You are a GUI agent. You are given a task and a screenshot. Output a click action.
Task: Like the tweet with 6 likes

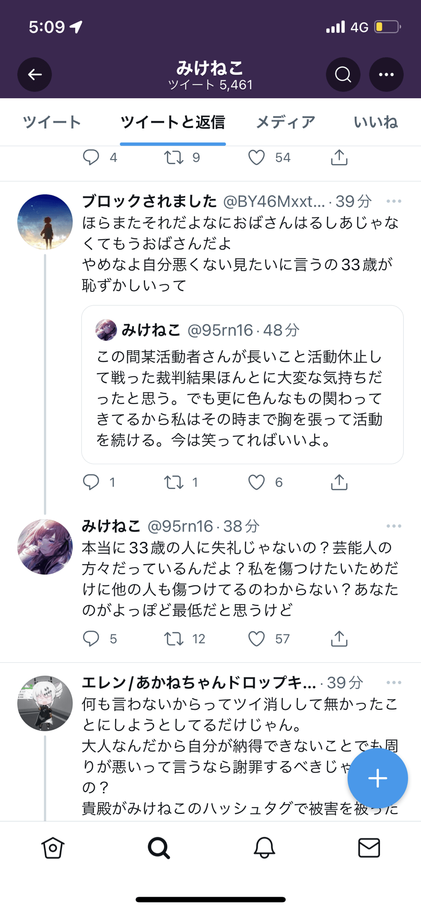[256, 482]
